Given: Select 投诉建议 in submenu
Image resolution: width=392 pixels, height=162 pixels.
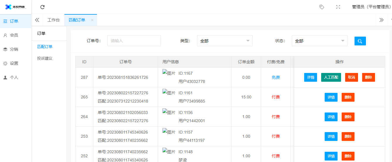Looking at the screenshot, I should tap(45, 58).
